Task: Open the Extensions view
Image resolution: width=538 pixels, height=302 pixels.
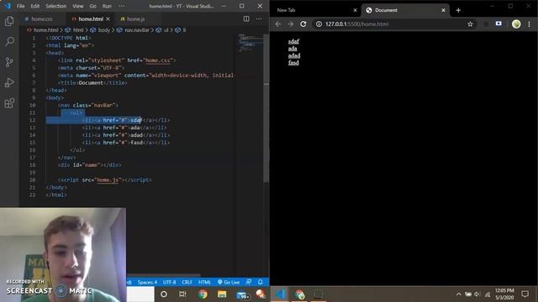Action: [9, 103]
